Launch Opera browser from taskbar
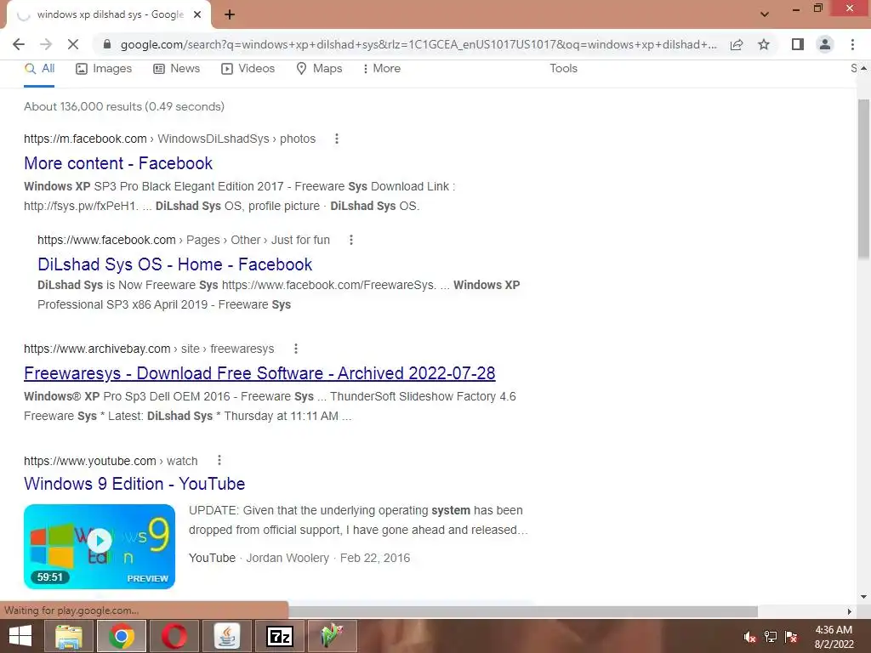Viewport: 871px width, 653px height. pos(174,636)
